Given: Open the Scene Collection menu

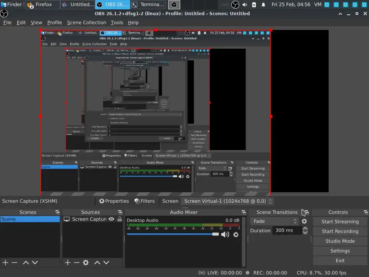Looking at the screenshot, I should (x=86, y=23).
